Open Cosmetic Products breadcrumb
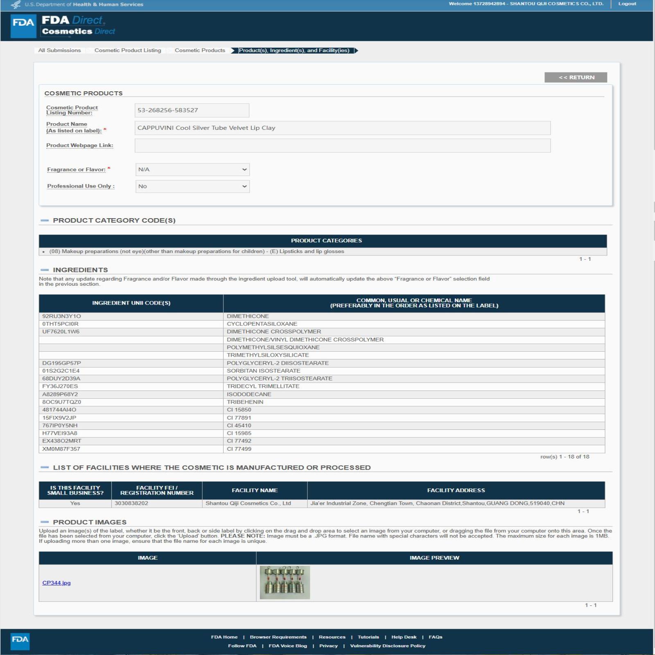This screenshot has height=655, width=655. [200, 50]
